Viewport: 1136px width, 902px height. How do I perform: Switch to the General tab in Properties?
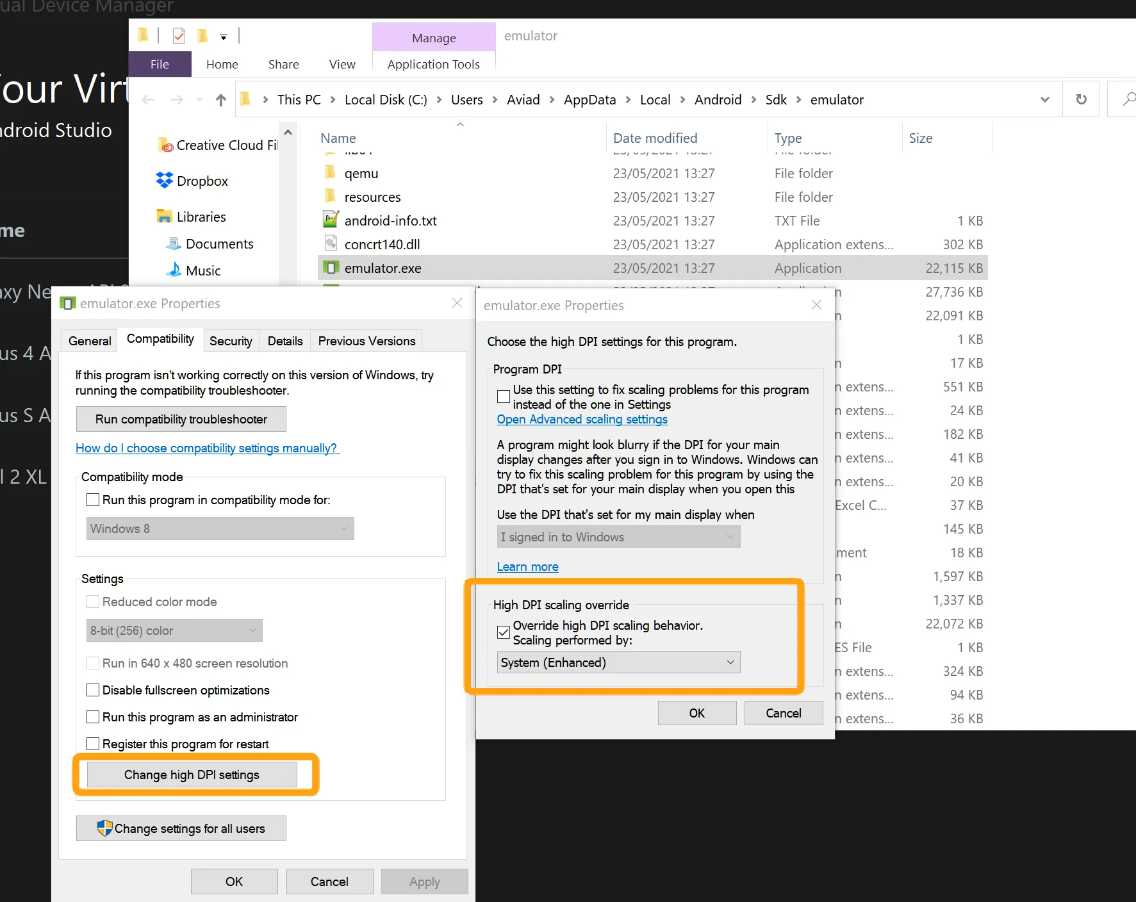point(90,341)
